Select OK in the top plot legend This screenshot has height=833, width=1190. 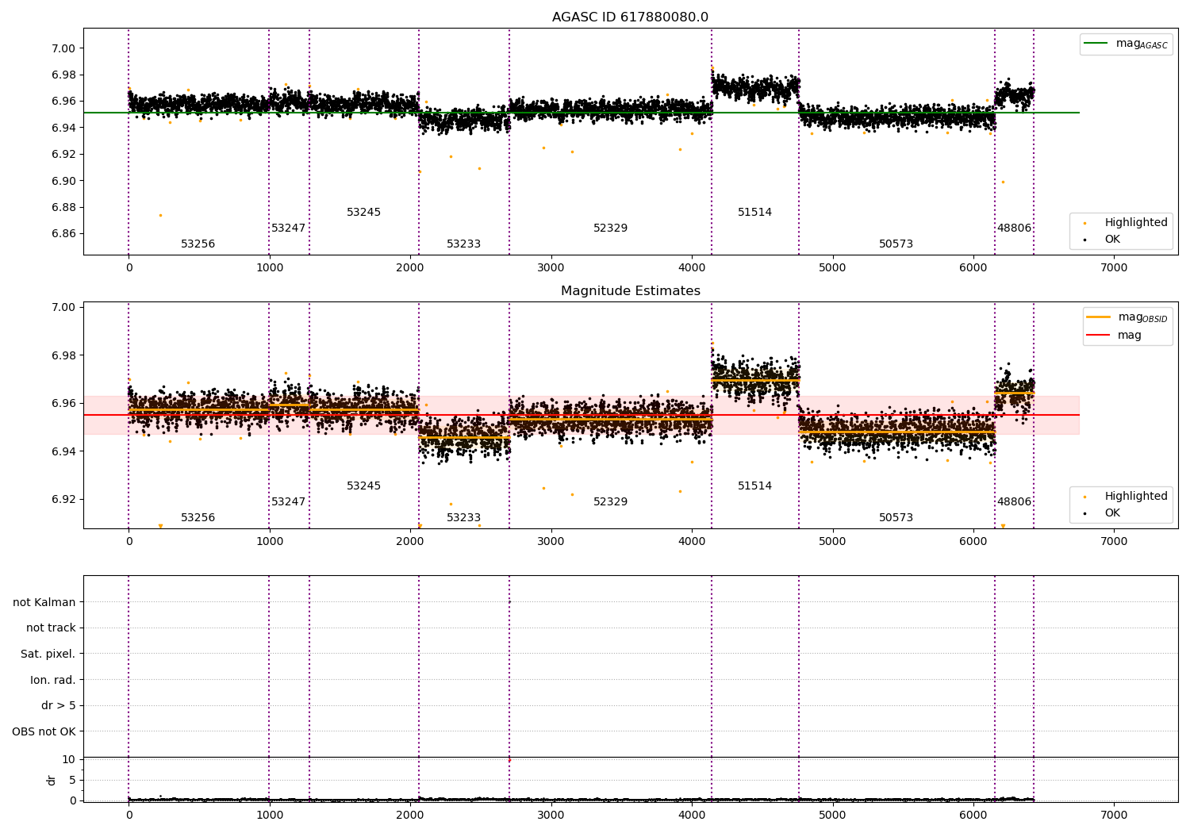1112,240
